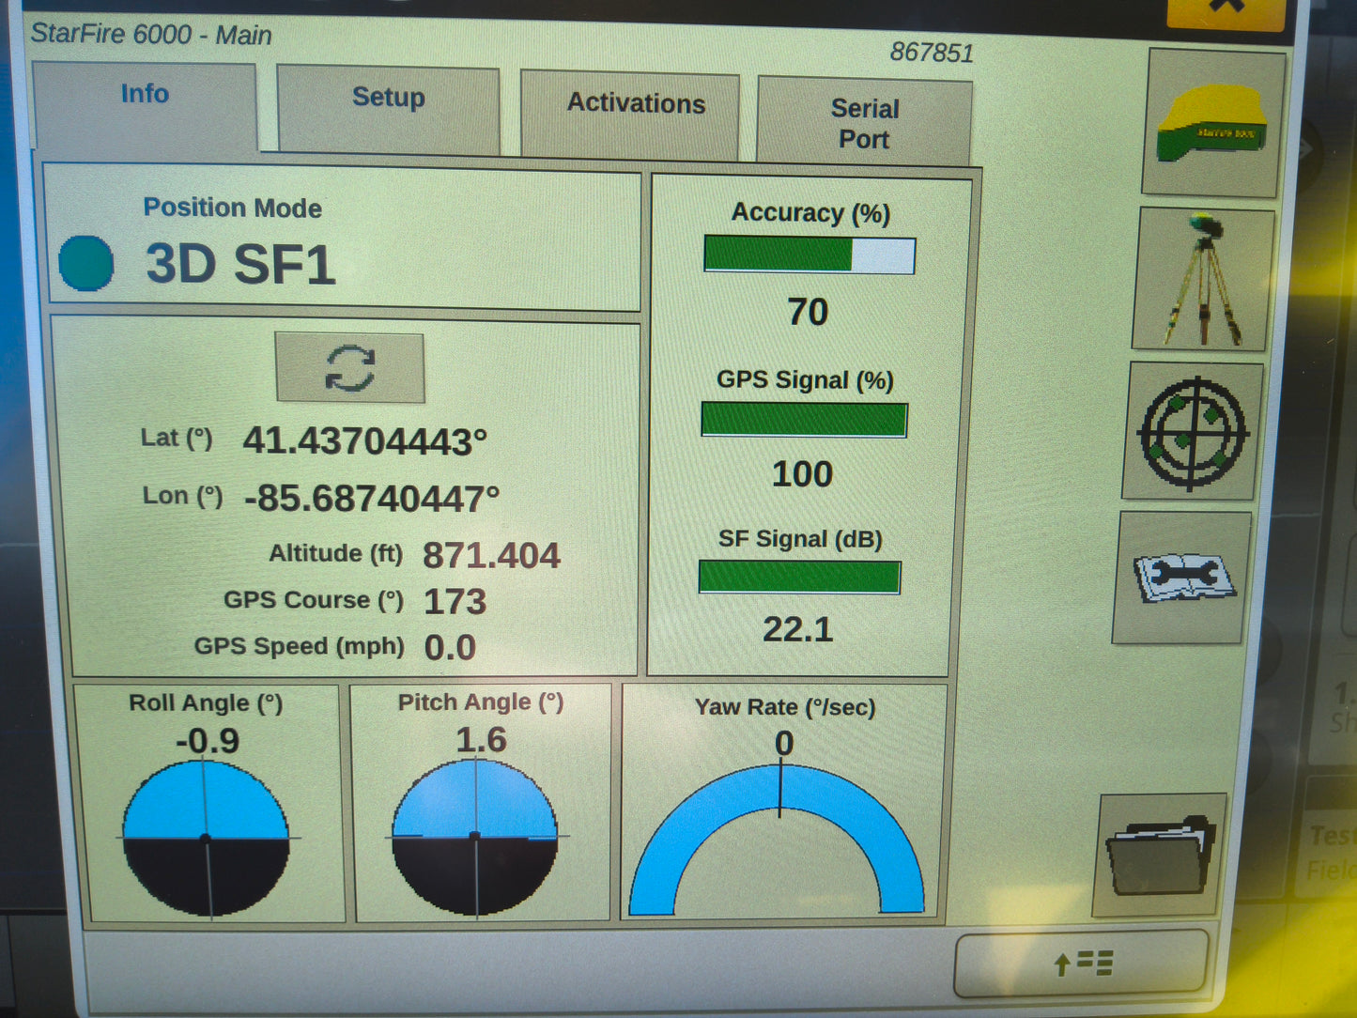Return to the Info tab

click(145, 94)
